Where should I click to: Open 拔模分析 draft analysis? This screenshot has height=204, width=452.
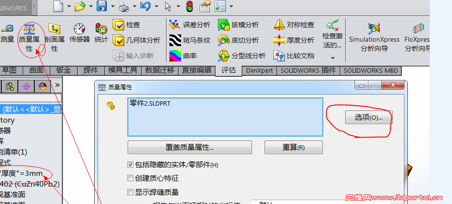click(x=238, y=25)
